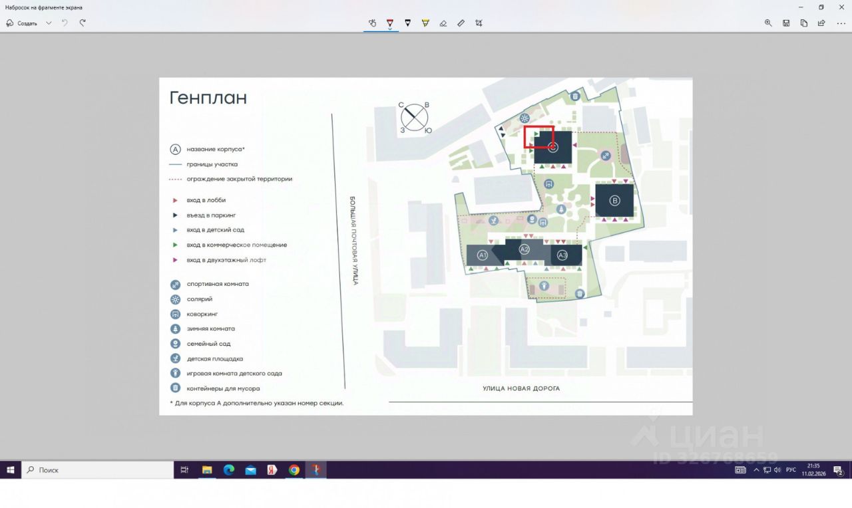Activate the ruler tool
This screenshot has height=508, width=852.
coord(461,23)
